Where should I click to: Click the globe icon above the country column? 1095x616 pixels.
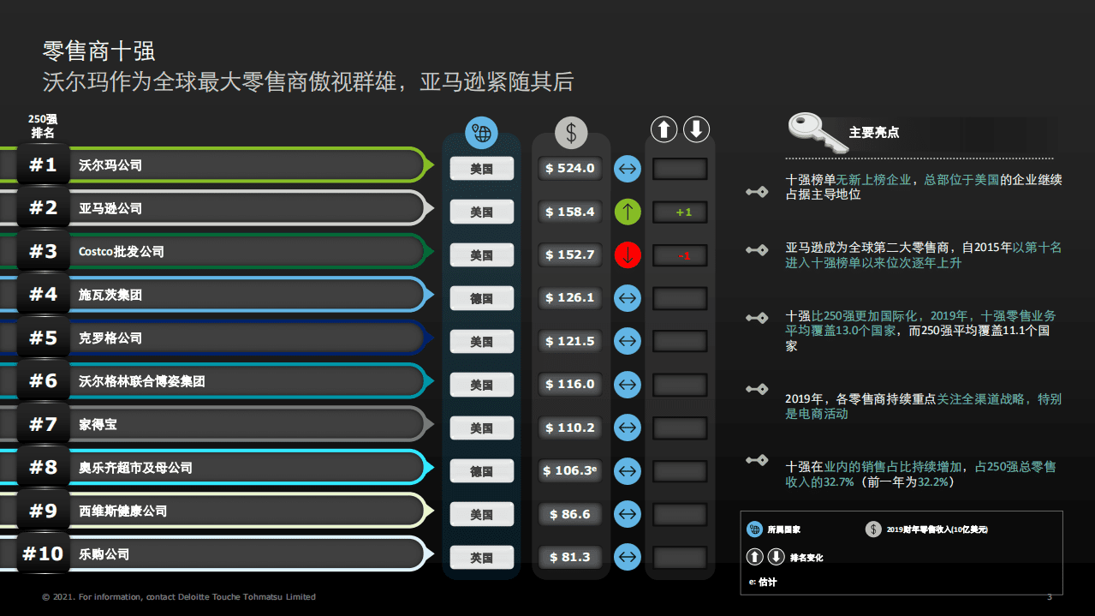481,133
